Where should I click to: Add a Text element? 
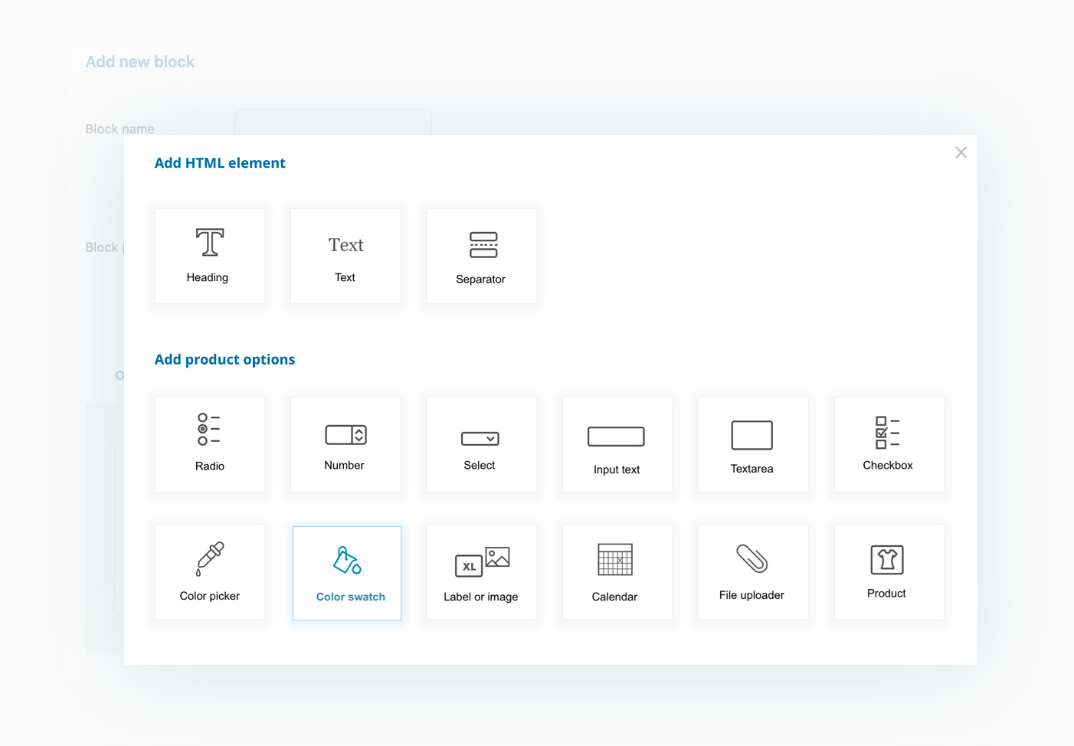345,256
